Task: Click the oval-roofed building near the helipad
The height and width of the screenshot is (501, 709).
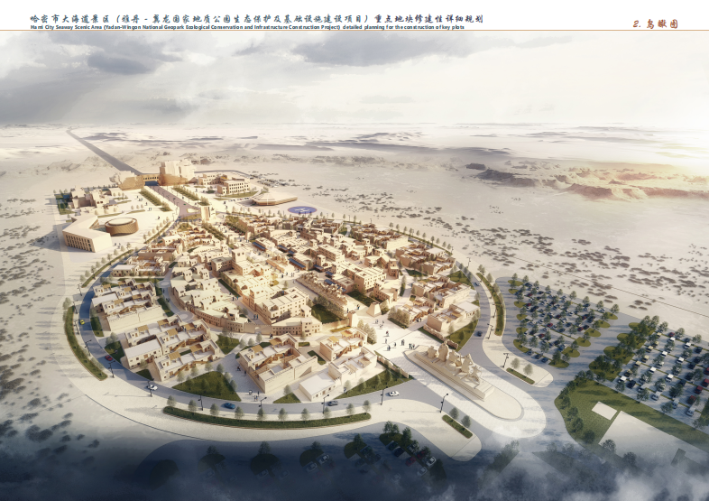Action: point(273,198)
